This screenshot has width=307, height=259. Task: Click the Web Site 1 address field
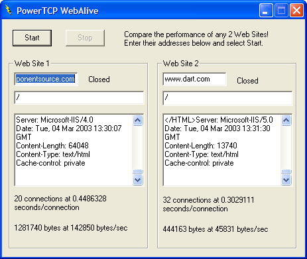point(46,79)
